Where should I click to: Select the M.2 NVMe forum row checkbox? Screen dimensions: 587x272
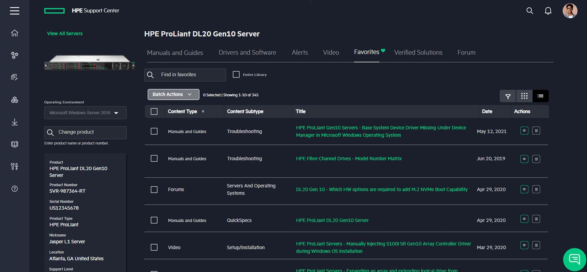[154, 189]
